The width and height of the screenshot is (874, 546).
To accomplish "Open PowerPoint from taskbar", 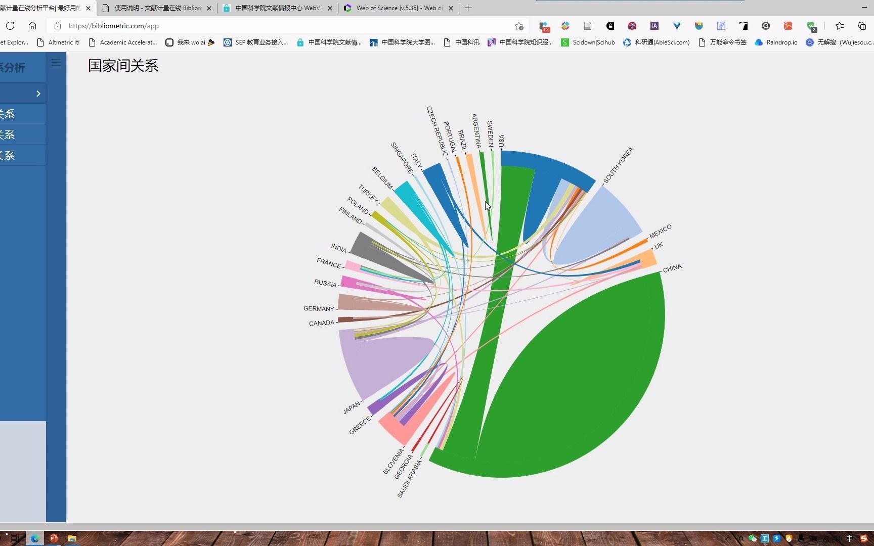I will (x=53, y=538).
